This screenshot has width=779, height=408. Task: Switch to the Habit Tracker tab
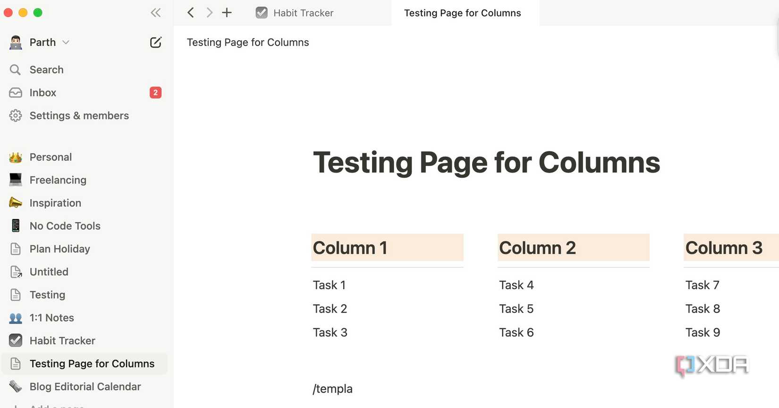(x=303, y=13)
